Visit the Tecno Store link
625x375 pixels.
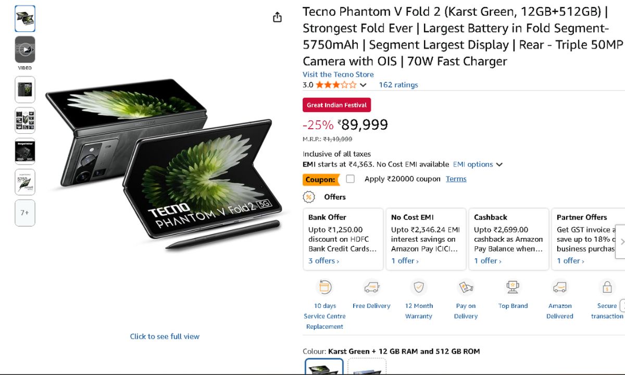338,74
